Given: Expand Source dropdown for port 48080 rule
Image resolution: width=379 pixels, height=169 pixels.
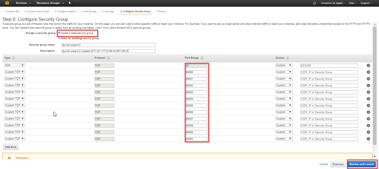Looking at the screenshot, I should [x=284, y=72].
